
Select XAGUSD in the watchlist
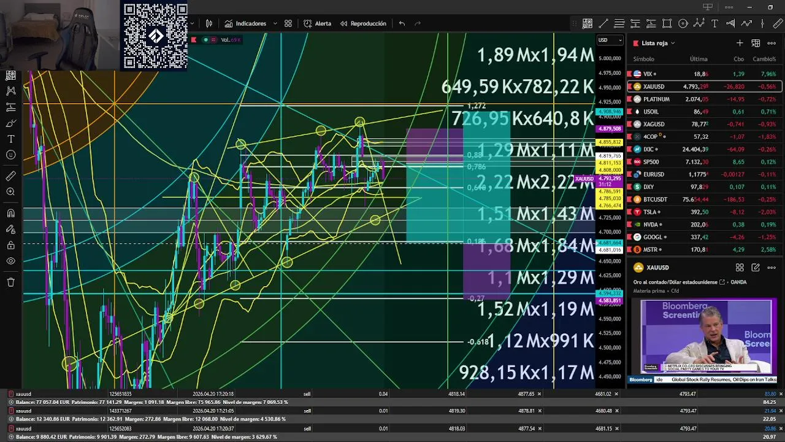(704, 124)
